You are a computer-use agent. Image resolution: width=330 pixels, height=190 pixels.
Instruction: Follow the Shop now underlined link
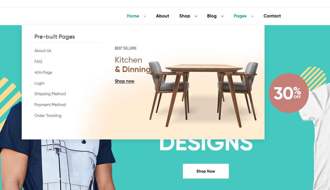tap(124, 81)
